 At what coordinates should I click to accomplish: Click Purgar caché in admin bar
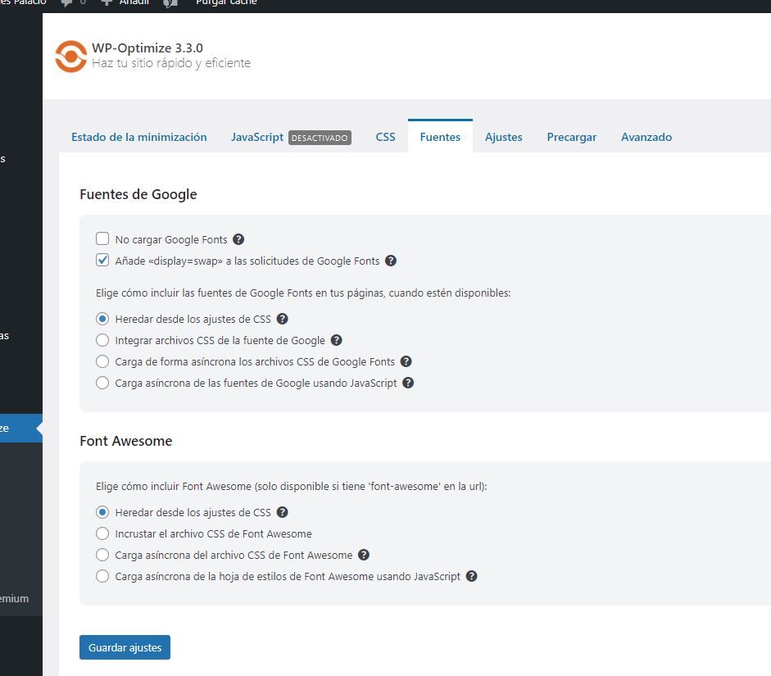pos(226,2)
